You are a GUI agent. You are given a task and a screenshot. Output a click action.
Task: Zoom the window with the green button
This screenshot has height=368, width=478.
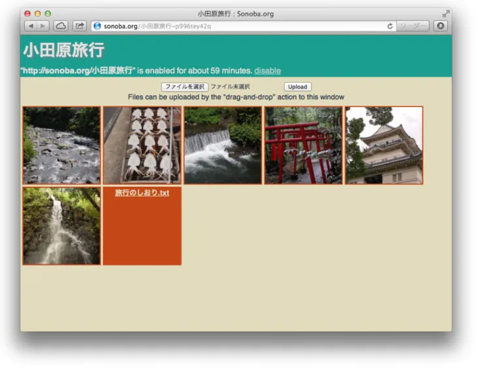point(48,14)
